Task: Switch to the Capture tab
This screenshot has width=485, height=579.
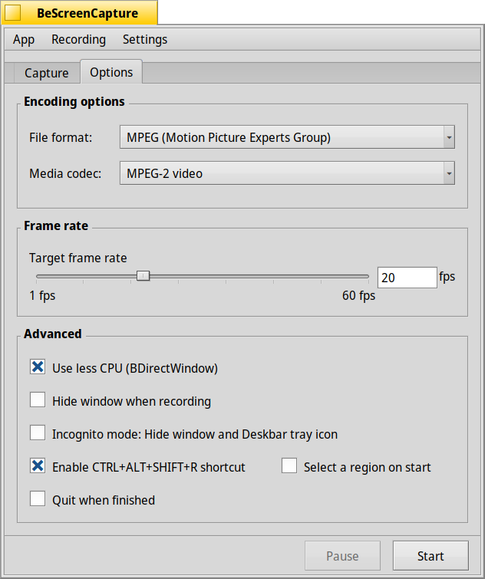Action: point(47,73)
